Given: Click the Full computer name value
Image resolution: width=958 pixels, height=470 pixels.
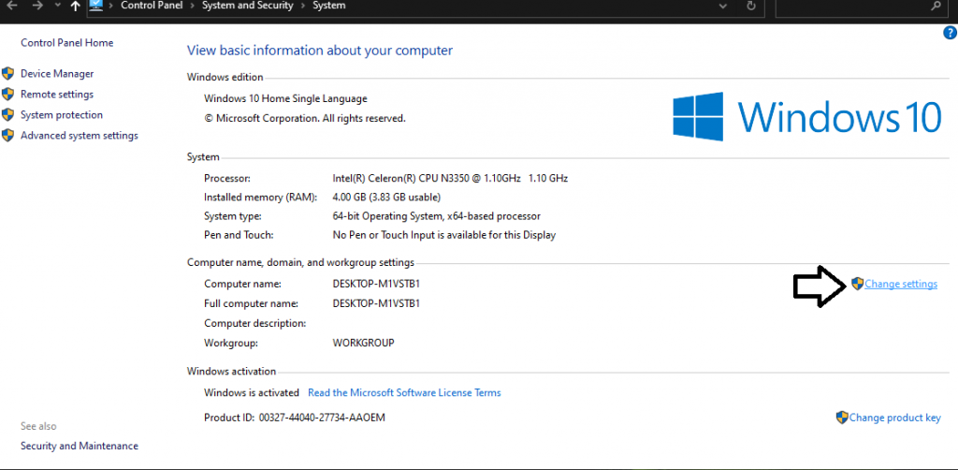Looking at the screenshot, I should click(x=376, y=303).
